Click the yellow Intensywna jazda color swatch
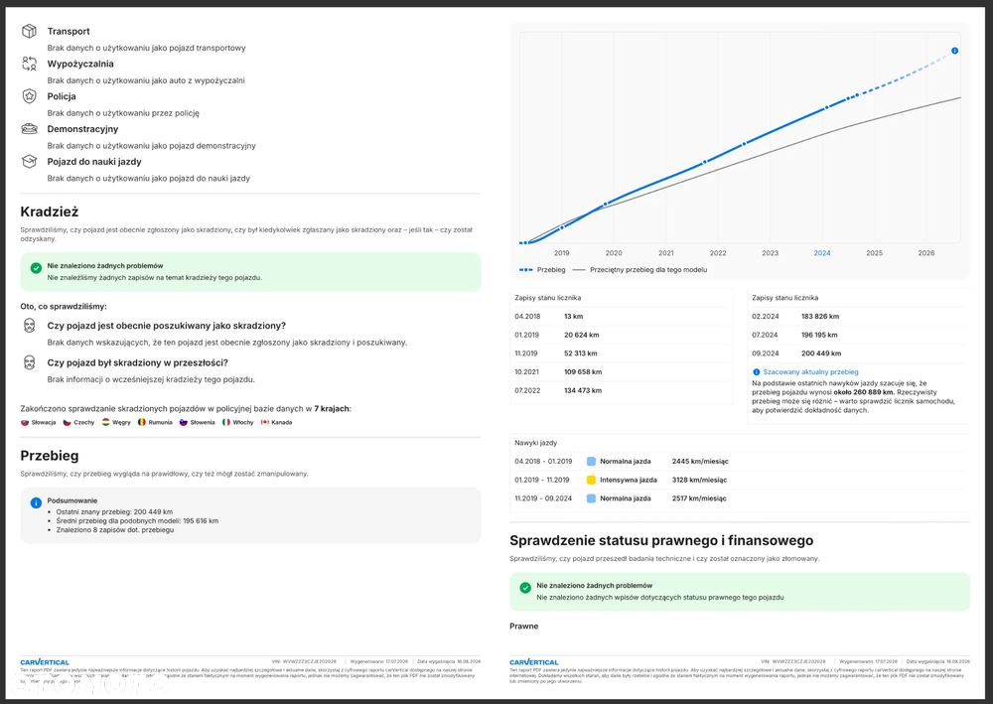 coord(591,480)
